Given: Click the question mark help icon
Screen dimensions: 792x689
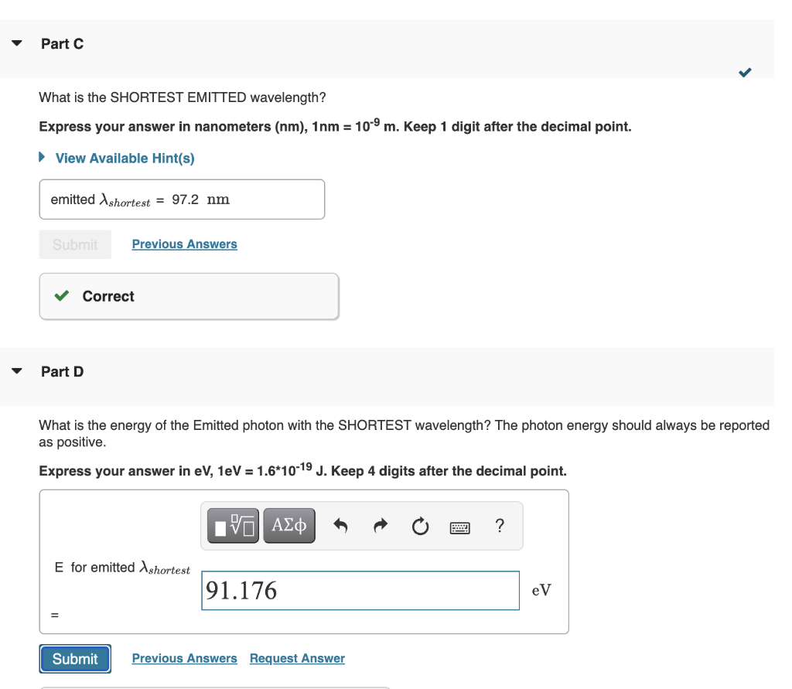Looking at the screenshot, I should pos(500,526).
